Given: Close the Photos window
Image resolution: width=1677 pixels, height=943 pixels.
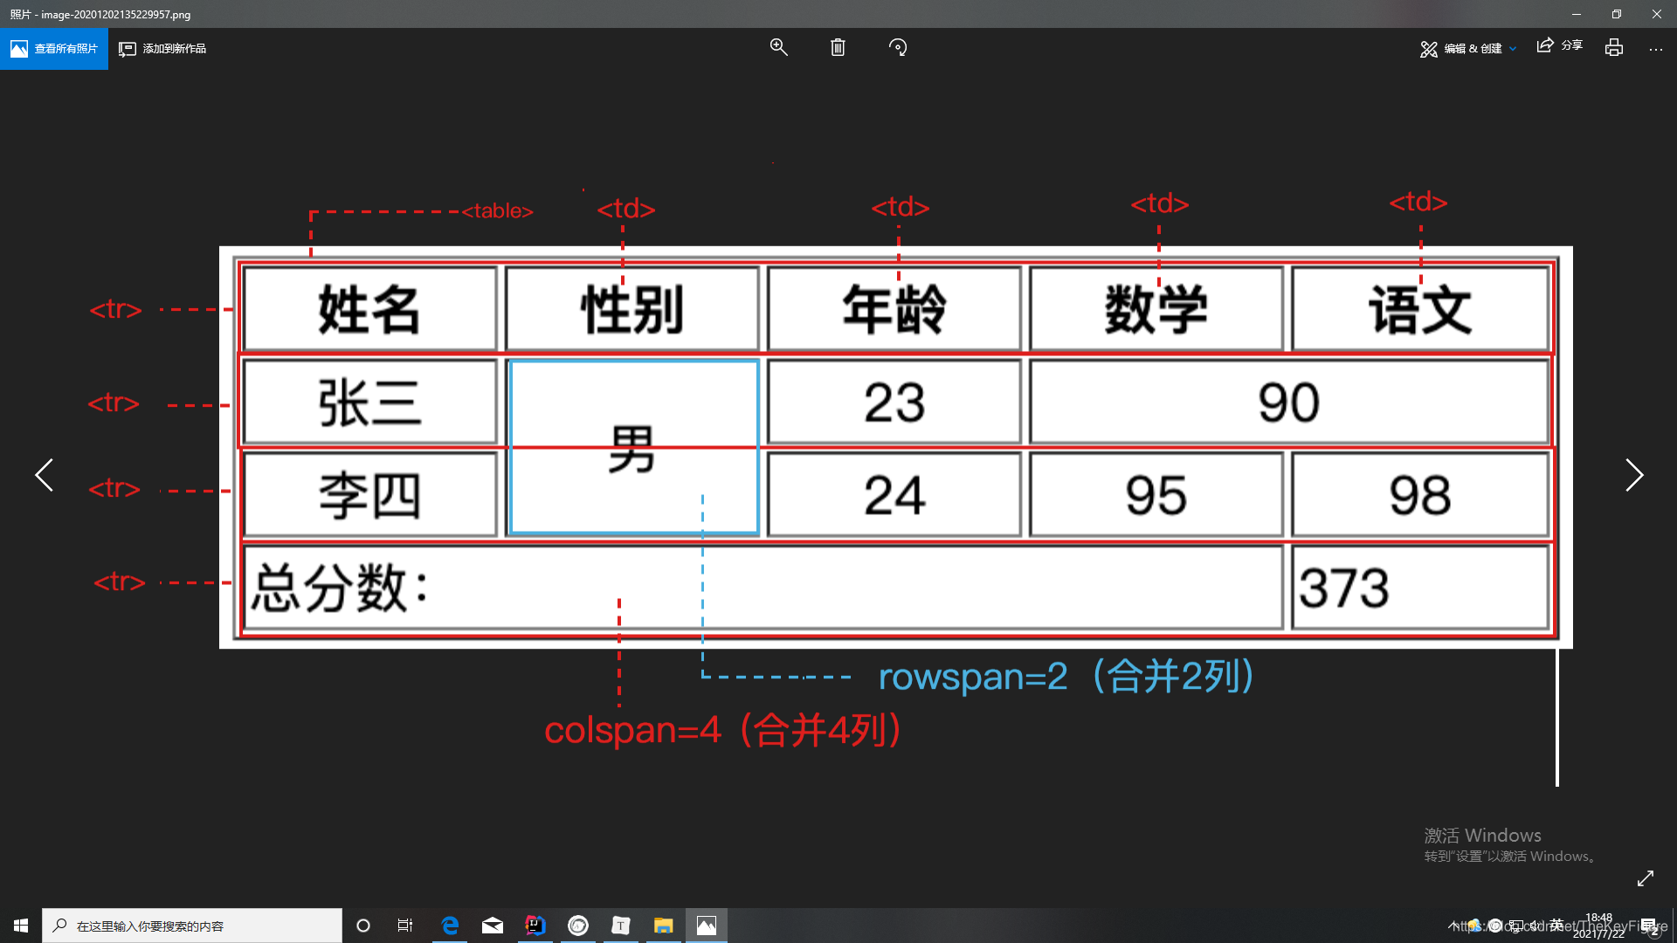Looking at the screenshot, I should 1657,14.
